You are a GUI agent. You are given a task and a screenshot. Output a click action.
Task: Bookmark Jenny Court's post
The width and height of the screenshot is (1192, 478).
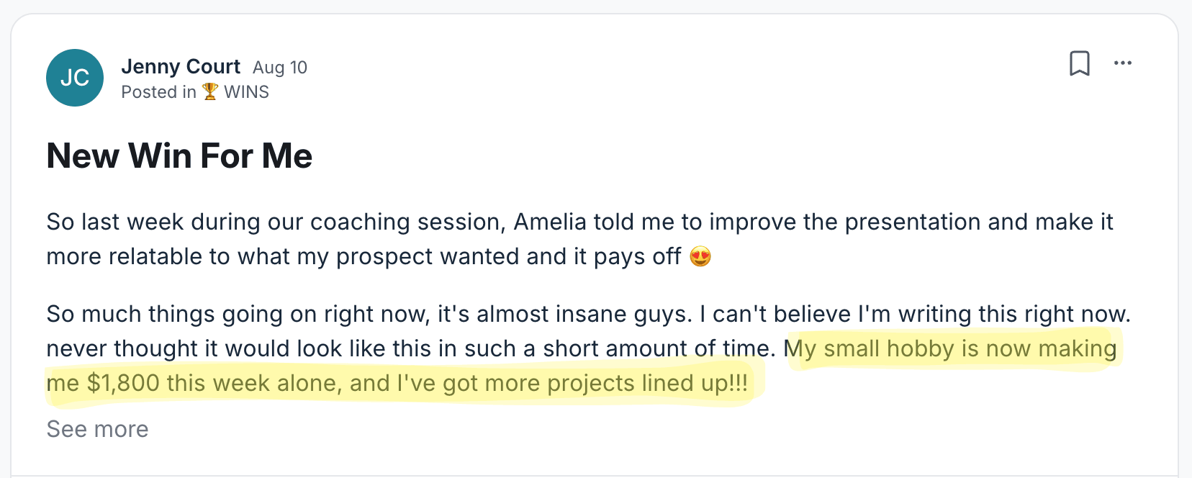(x=1079, y=63)
